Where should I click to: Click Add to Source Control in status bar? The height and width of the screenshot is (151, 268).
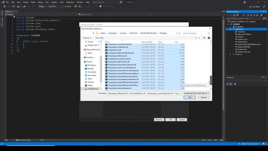coord(250,144)
